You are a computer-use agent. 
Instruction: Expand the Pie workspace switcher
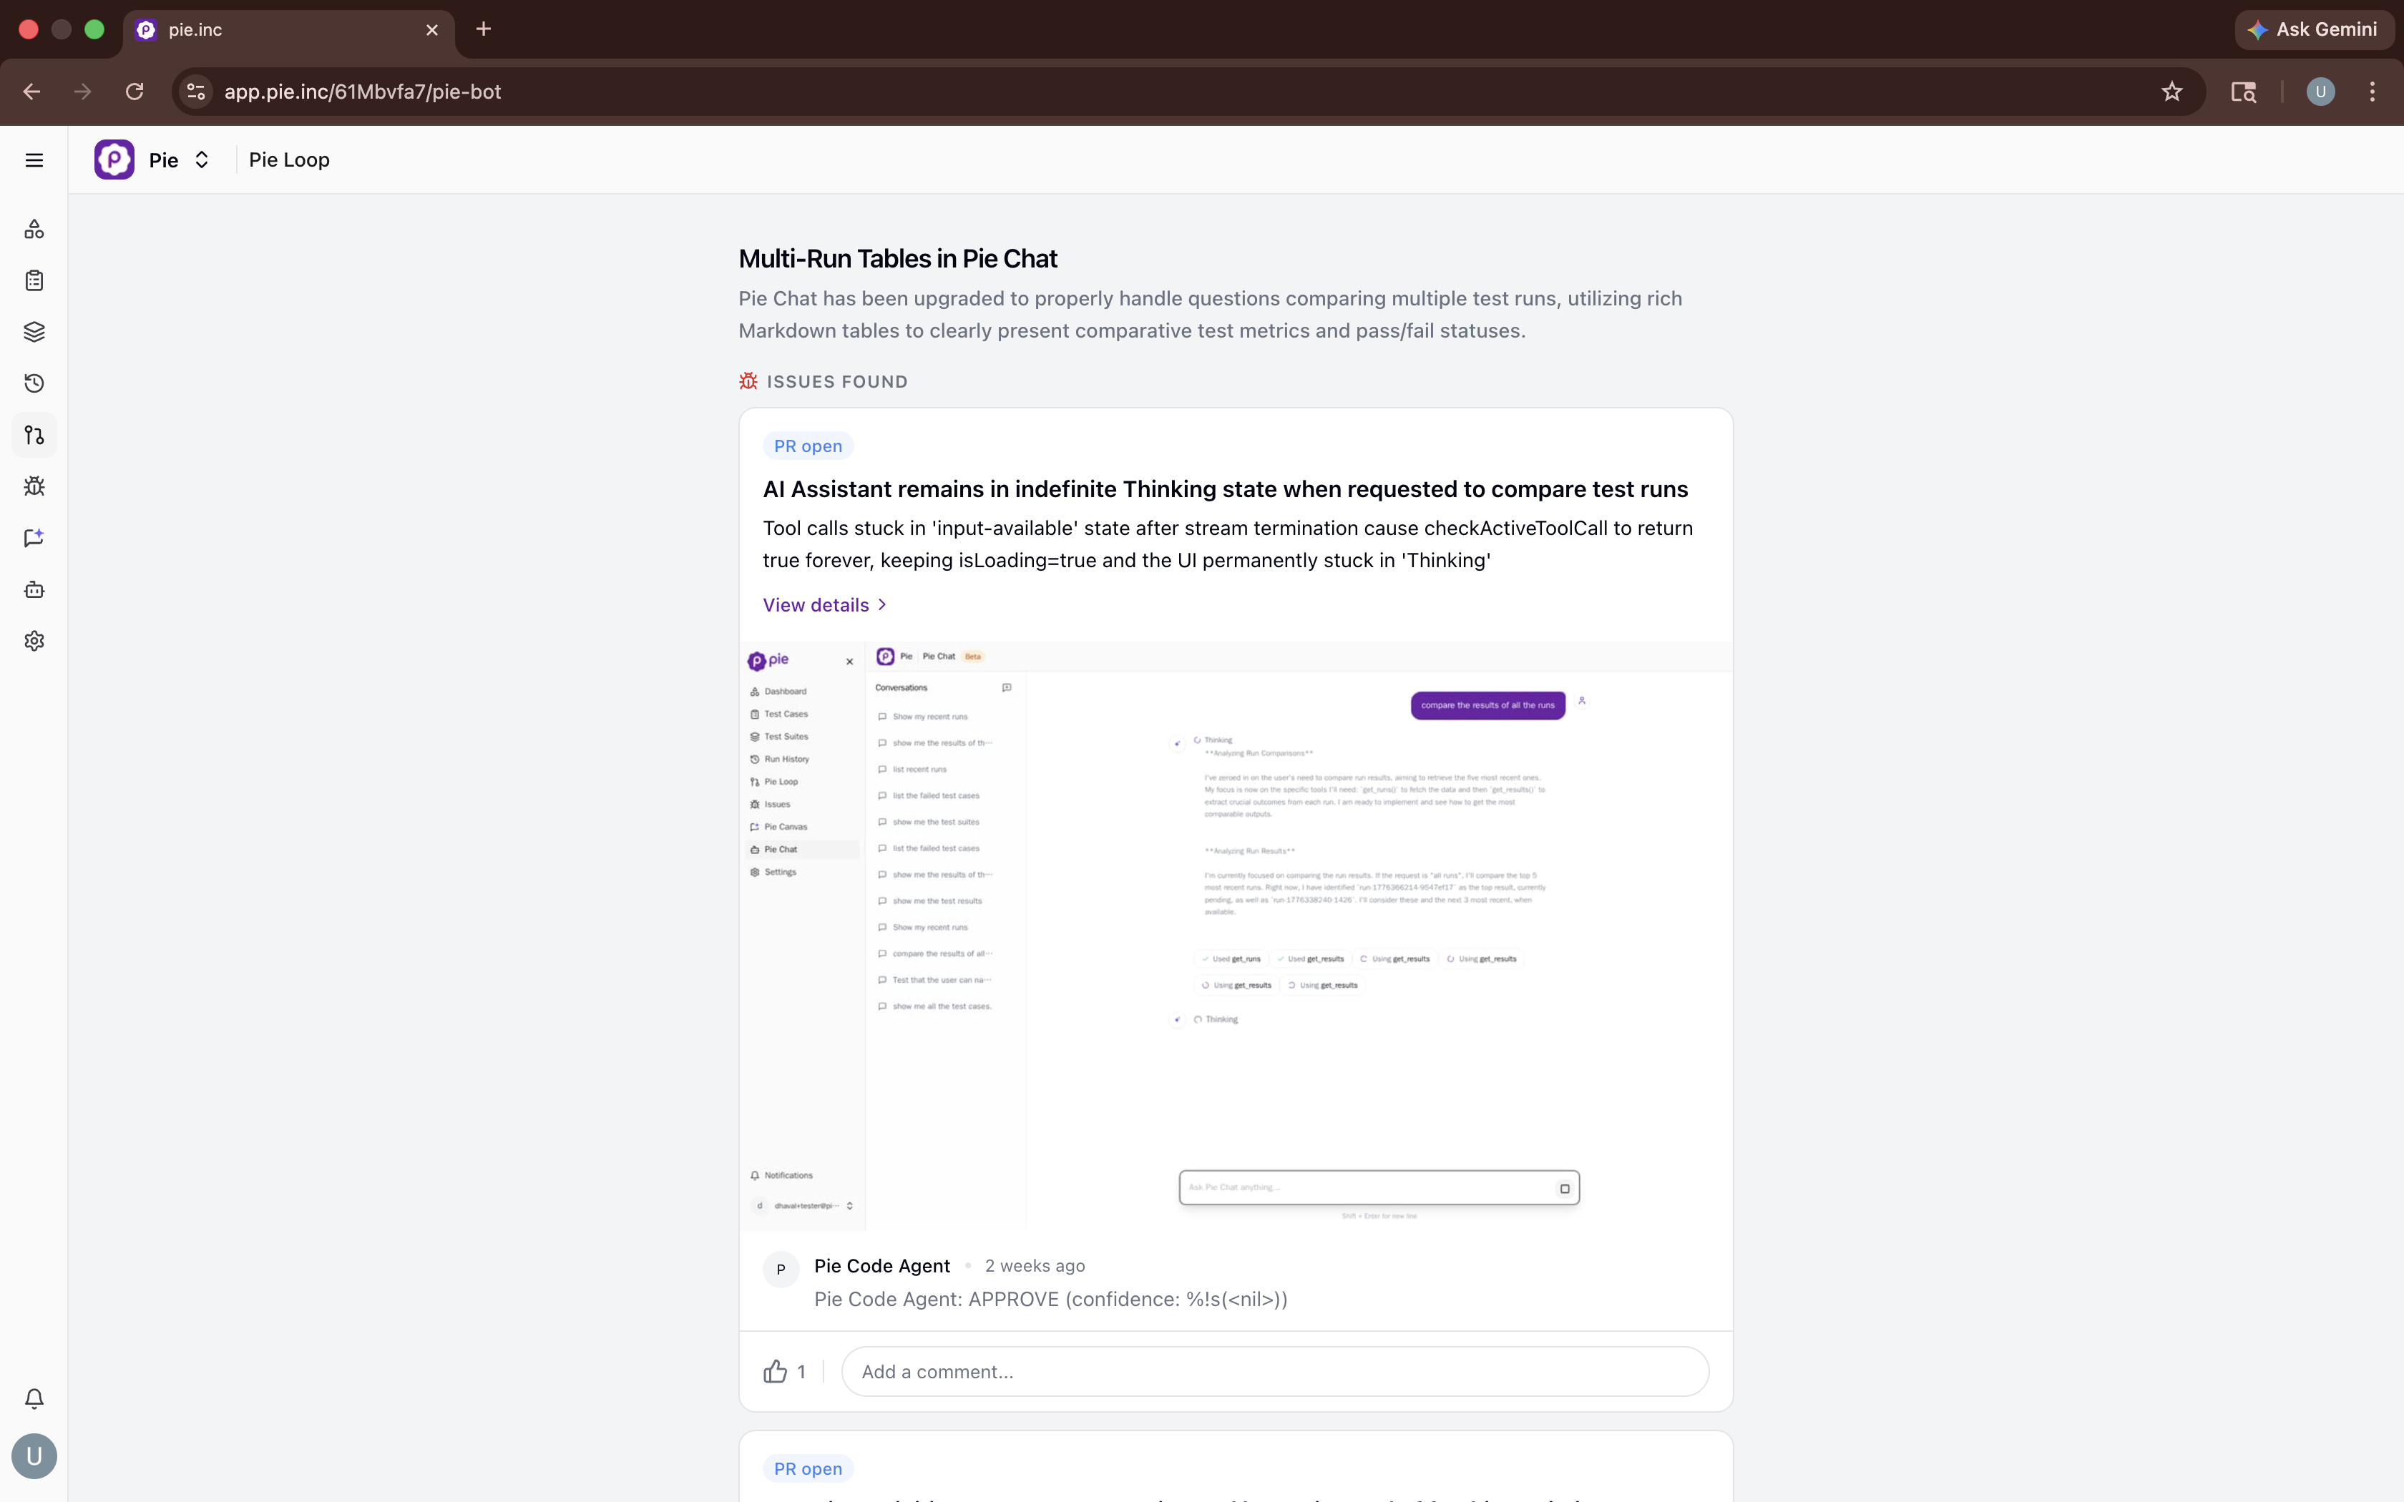coord(202,160)
